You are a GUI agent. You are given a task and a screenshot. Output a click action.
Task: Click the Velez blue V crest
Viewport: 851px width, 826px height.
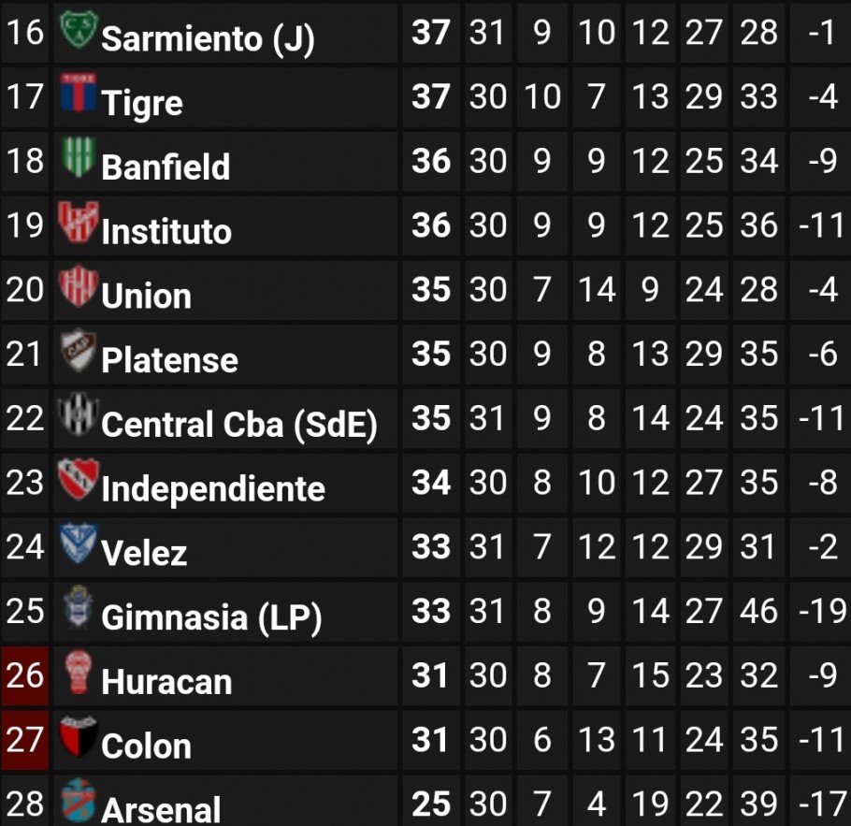point(79,543)
